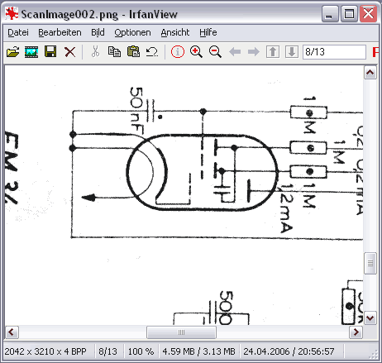The image size is (382, 363).
Task: Save image with the floppy disk icon
Action: coord(50,51)
